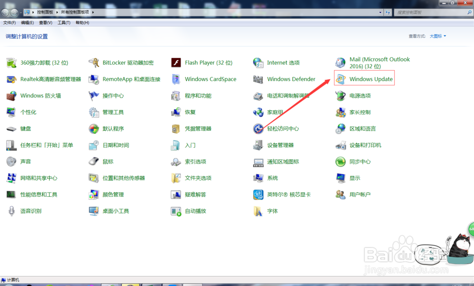Click the back navigation button

click(5, 12)
